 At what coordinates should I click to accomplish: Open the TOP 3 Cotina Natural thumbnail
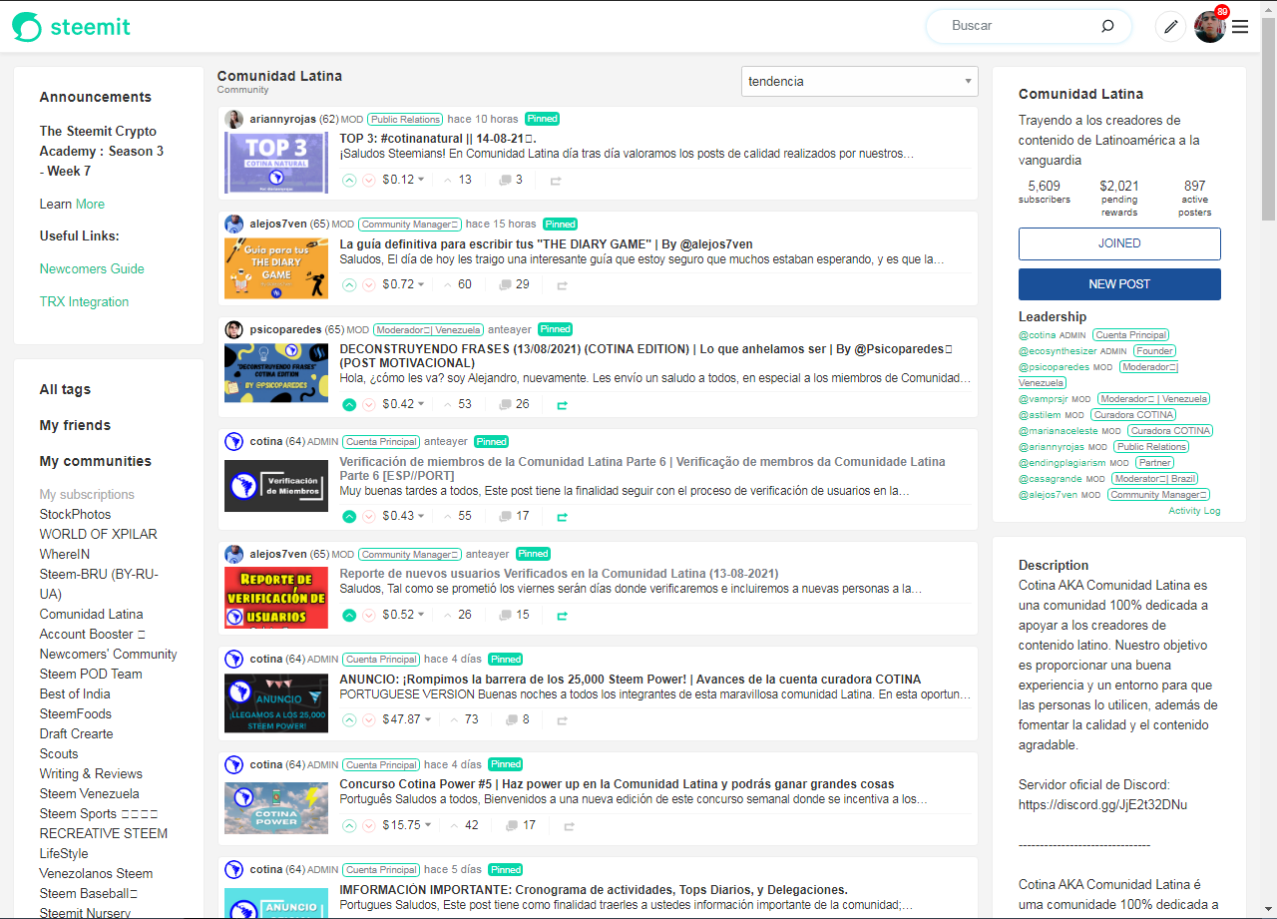pos(276,164)
